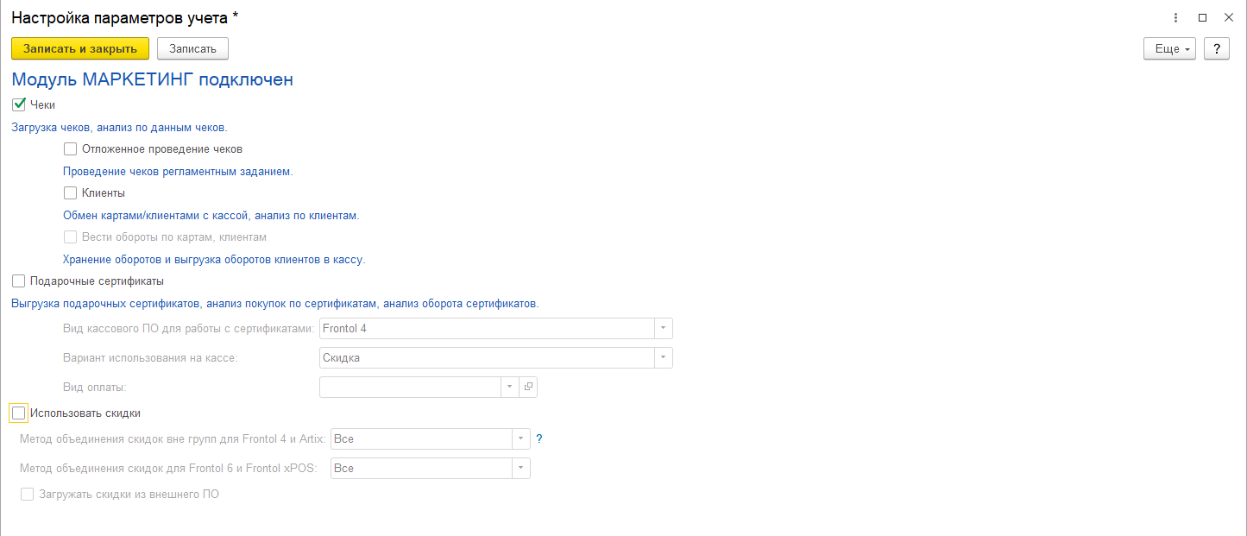
Task: Disable the Чеки checkbox
Action: tap(19, 104)
